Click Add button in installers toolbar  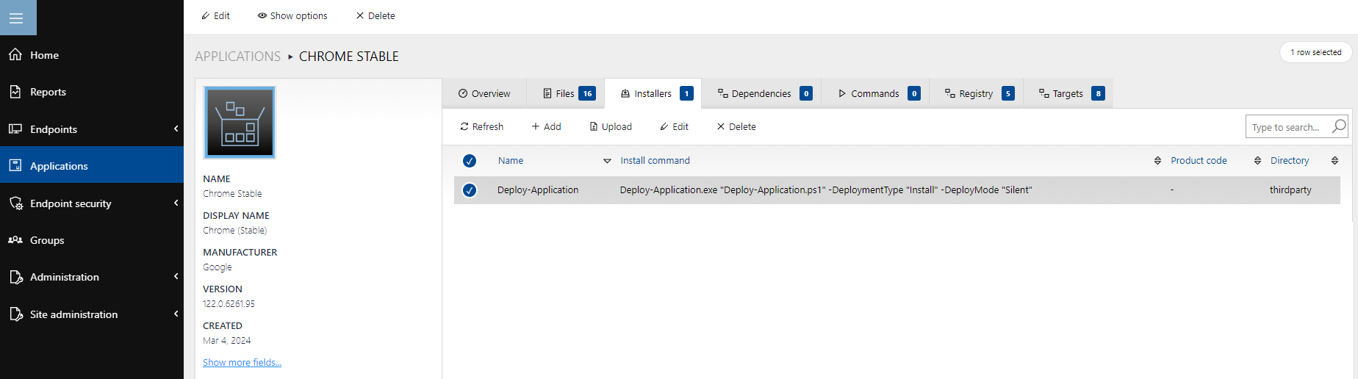546,126
